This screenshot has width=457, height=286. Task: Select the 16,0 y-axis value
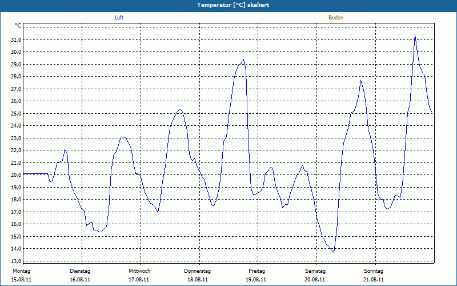17,224
